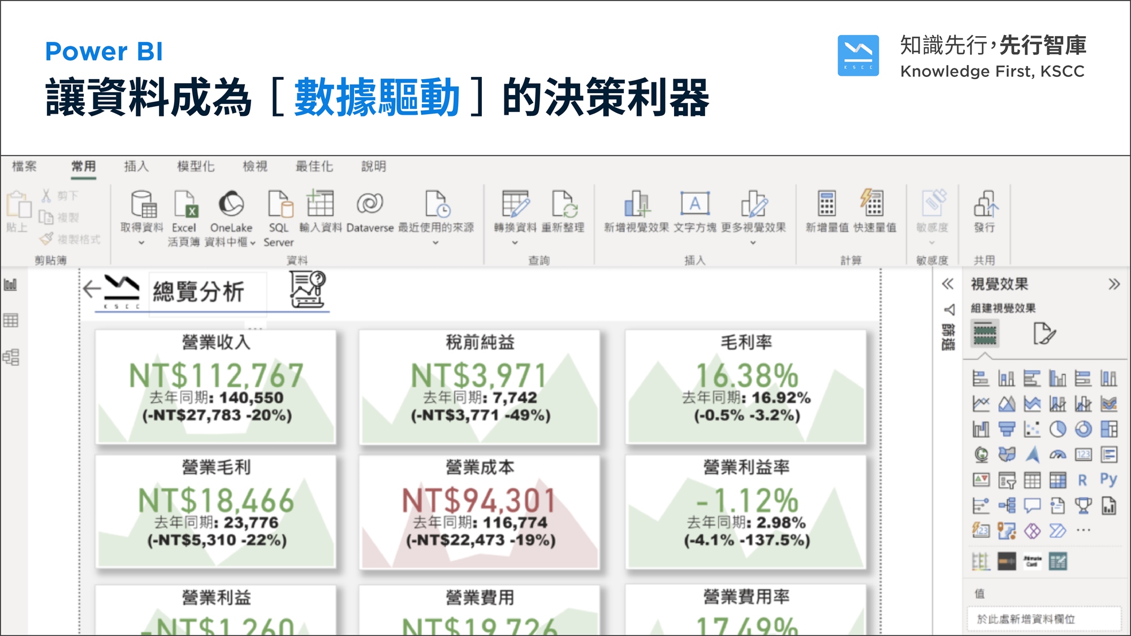Expand 更多視覺效果 dropdown
Screen dimensions: 1131x636
[x=753, y=243]
